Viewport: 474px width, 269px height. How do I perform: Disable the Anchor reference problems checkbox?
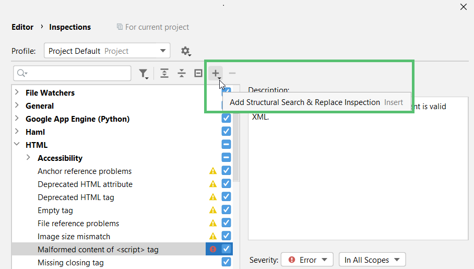(226, 171)
